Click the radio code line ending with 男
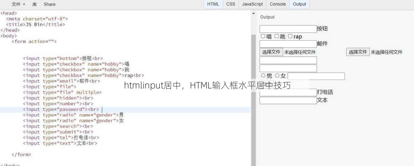 [73, 115]
